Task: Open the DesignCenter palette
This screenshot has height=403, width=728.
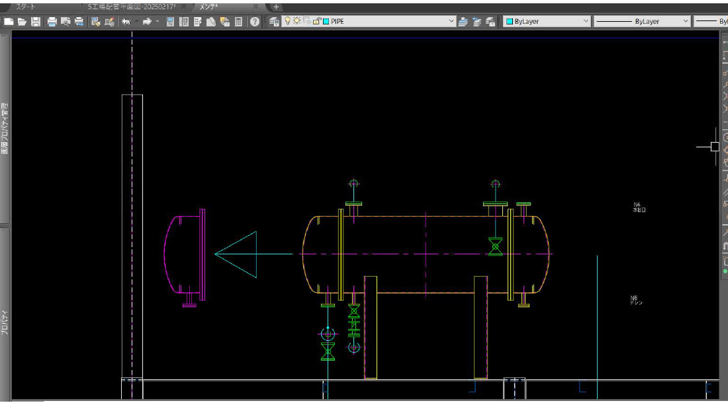Action: (x=184, y=21)
